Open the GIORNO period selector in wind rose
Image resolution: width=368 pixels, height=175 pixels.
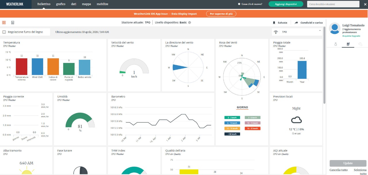(x=242, y=107)
